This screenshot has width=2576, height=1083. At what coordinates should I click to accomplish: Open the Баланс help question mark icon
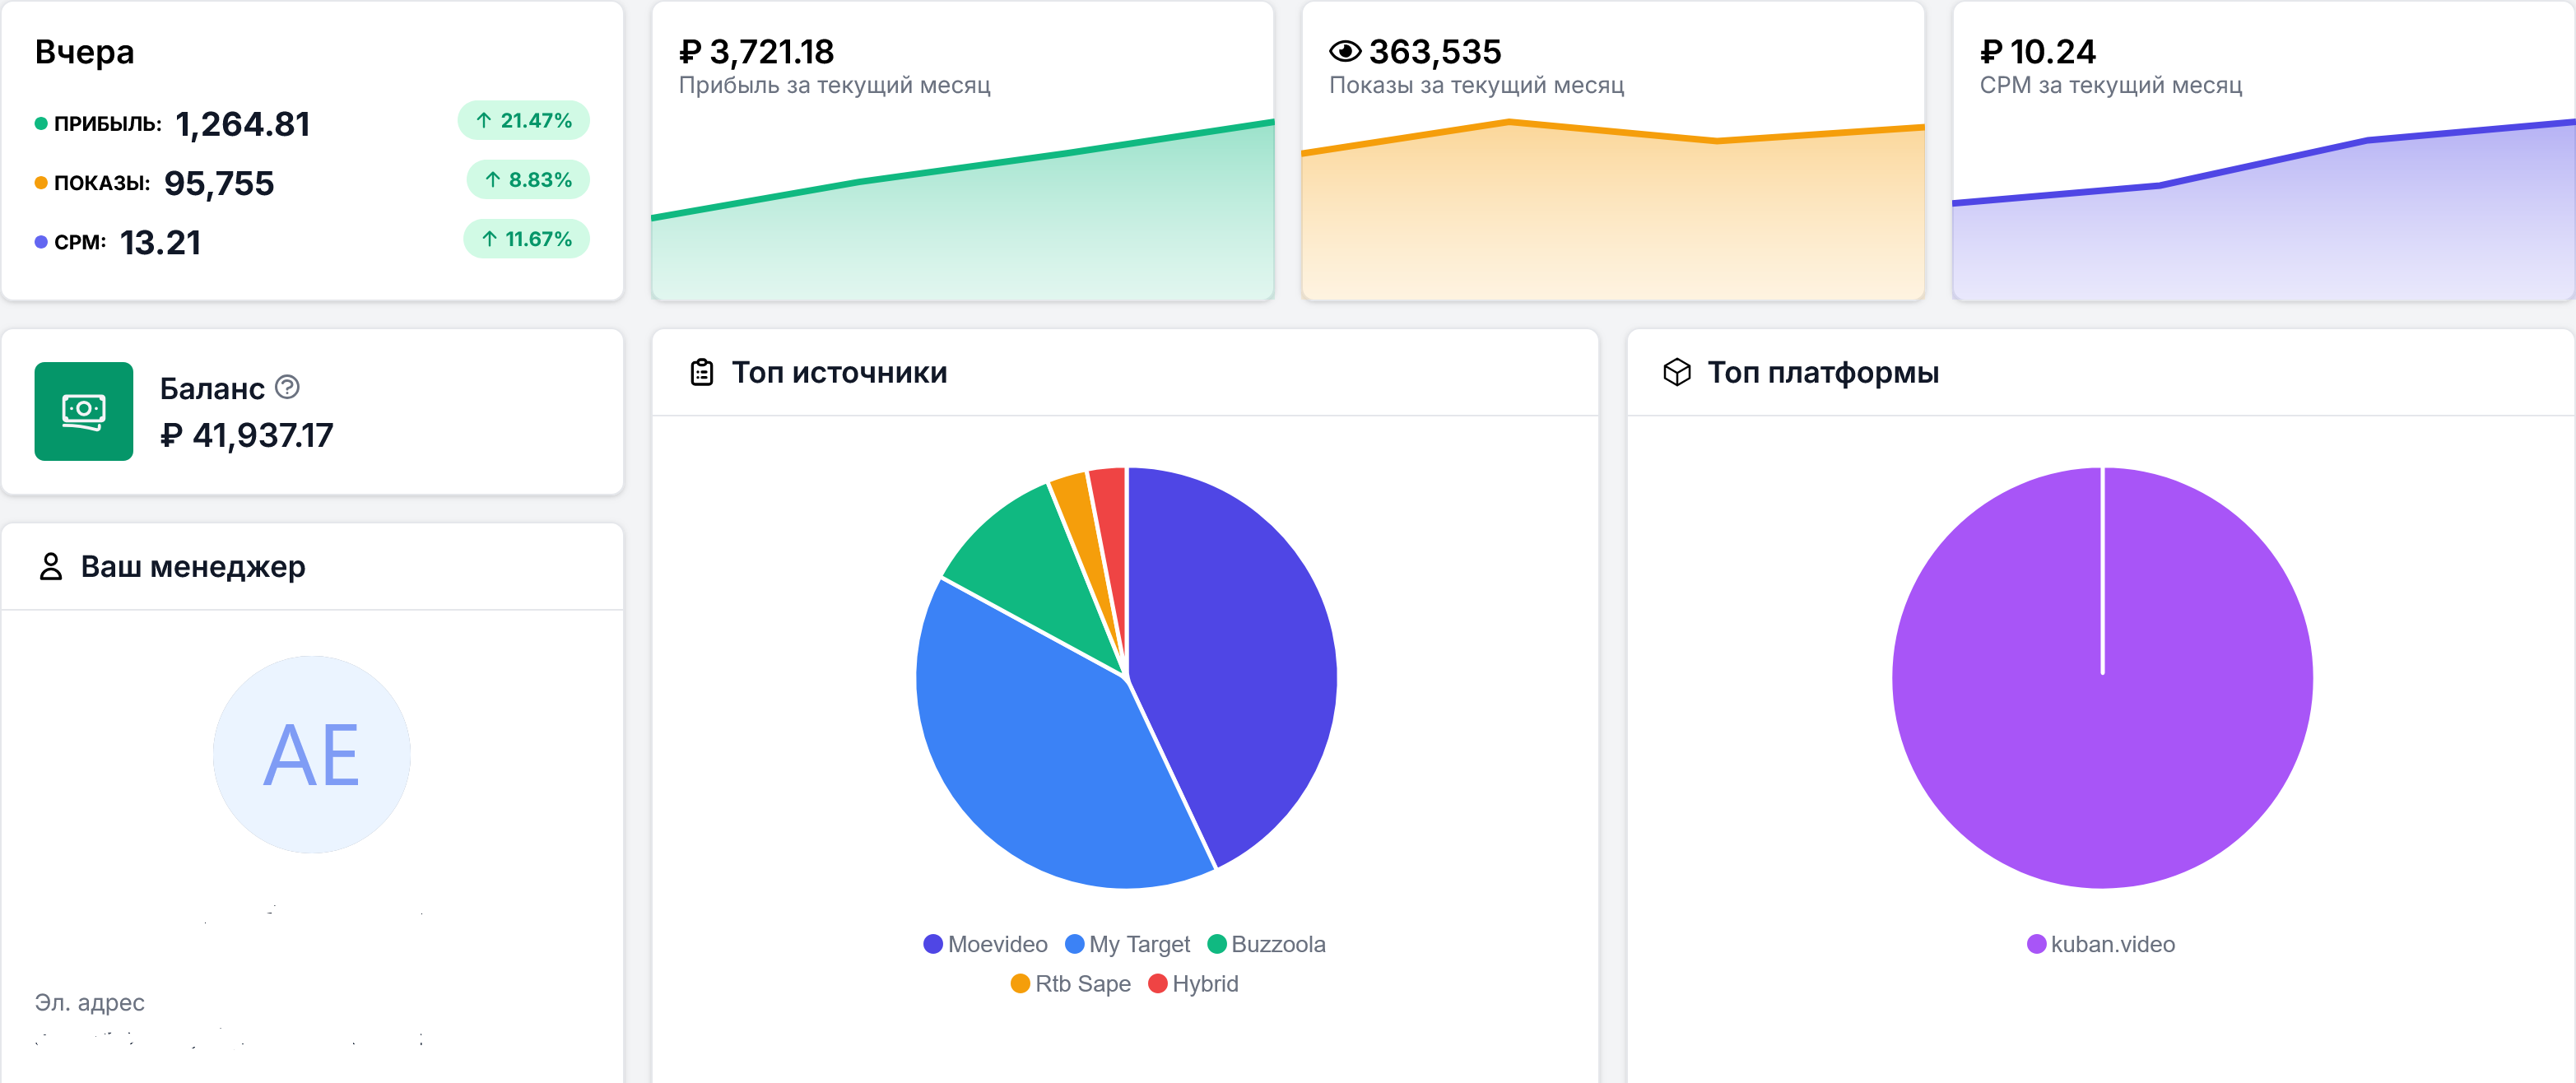287,387
